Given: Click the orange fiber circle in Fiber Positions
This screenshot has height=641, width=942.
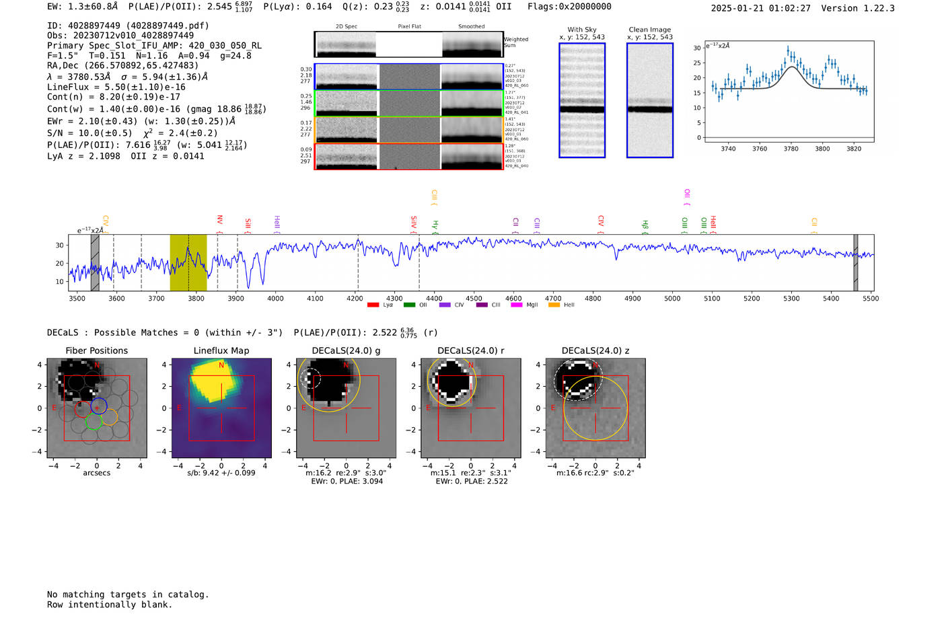Looking at the screenshot, I should [109, 417].
